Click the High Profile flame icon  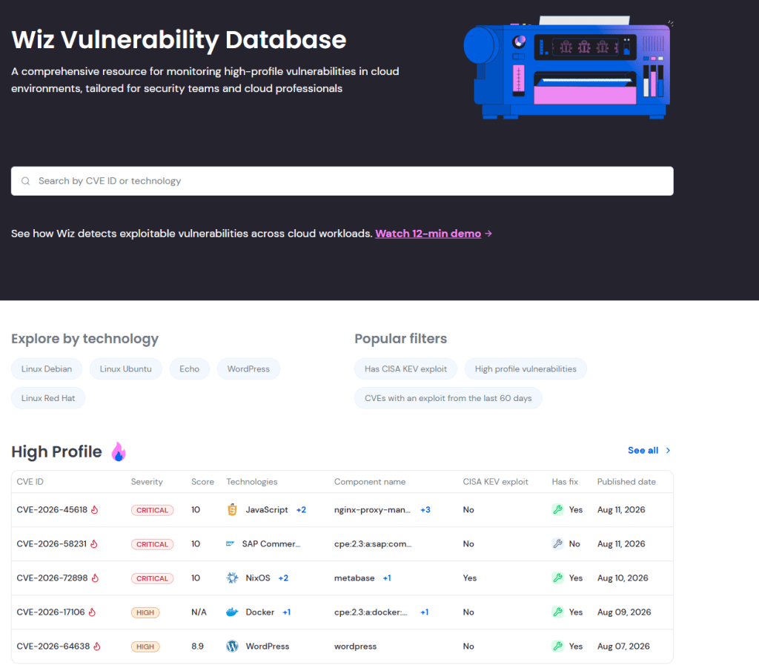pos(119,451)
